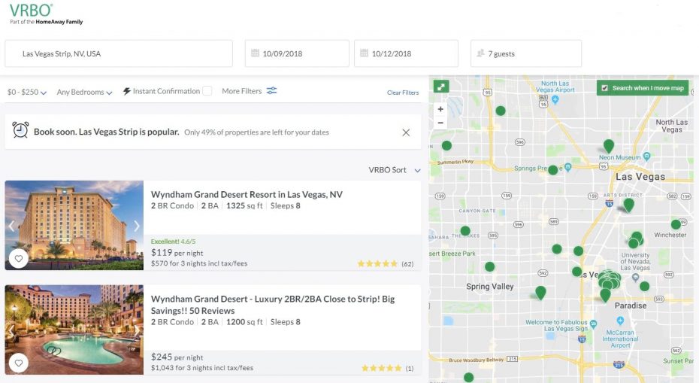Click the filter sliders icon
The height and width of the screenshot is (383, 699).
coord(271,90)
